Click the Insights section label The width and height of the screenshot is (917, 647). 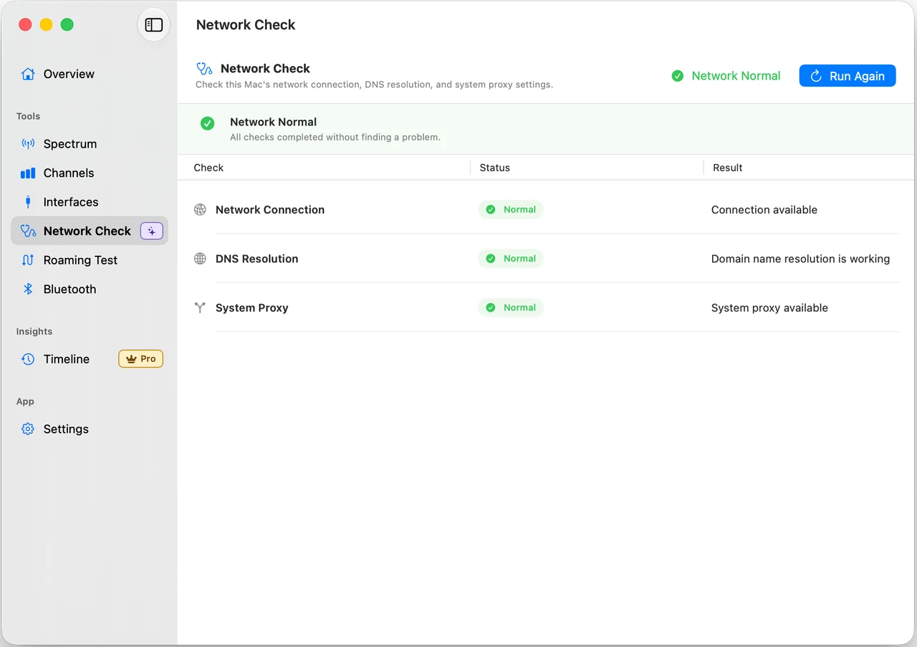[34, 332]
